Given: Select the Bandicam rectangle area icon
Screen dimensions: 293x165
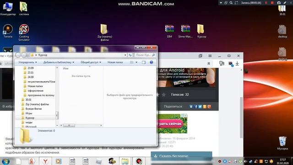Looking at the screenshot, I should [236, 3].
